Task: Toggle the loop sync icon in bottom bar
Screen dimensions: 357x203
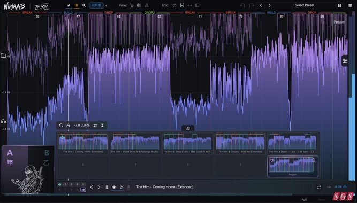Action: [121, 187]
